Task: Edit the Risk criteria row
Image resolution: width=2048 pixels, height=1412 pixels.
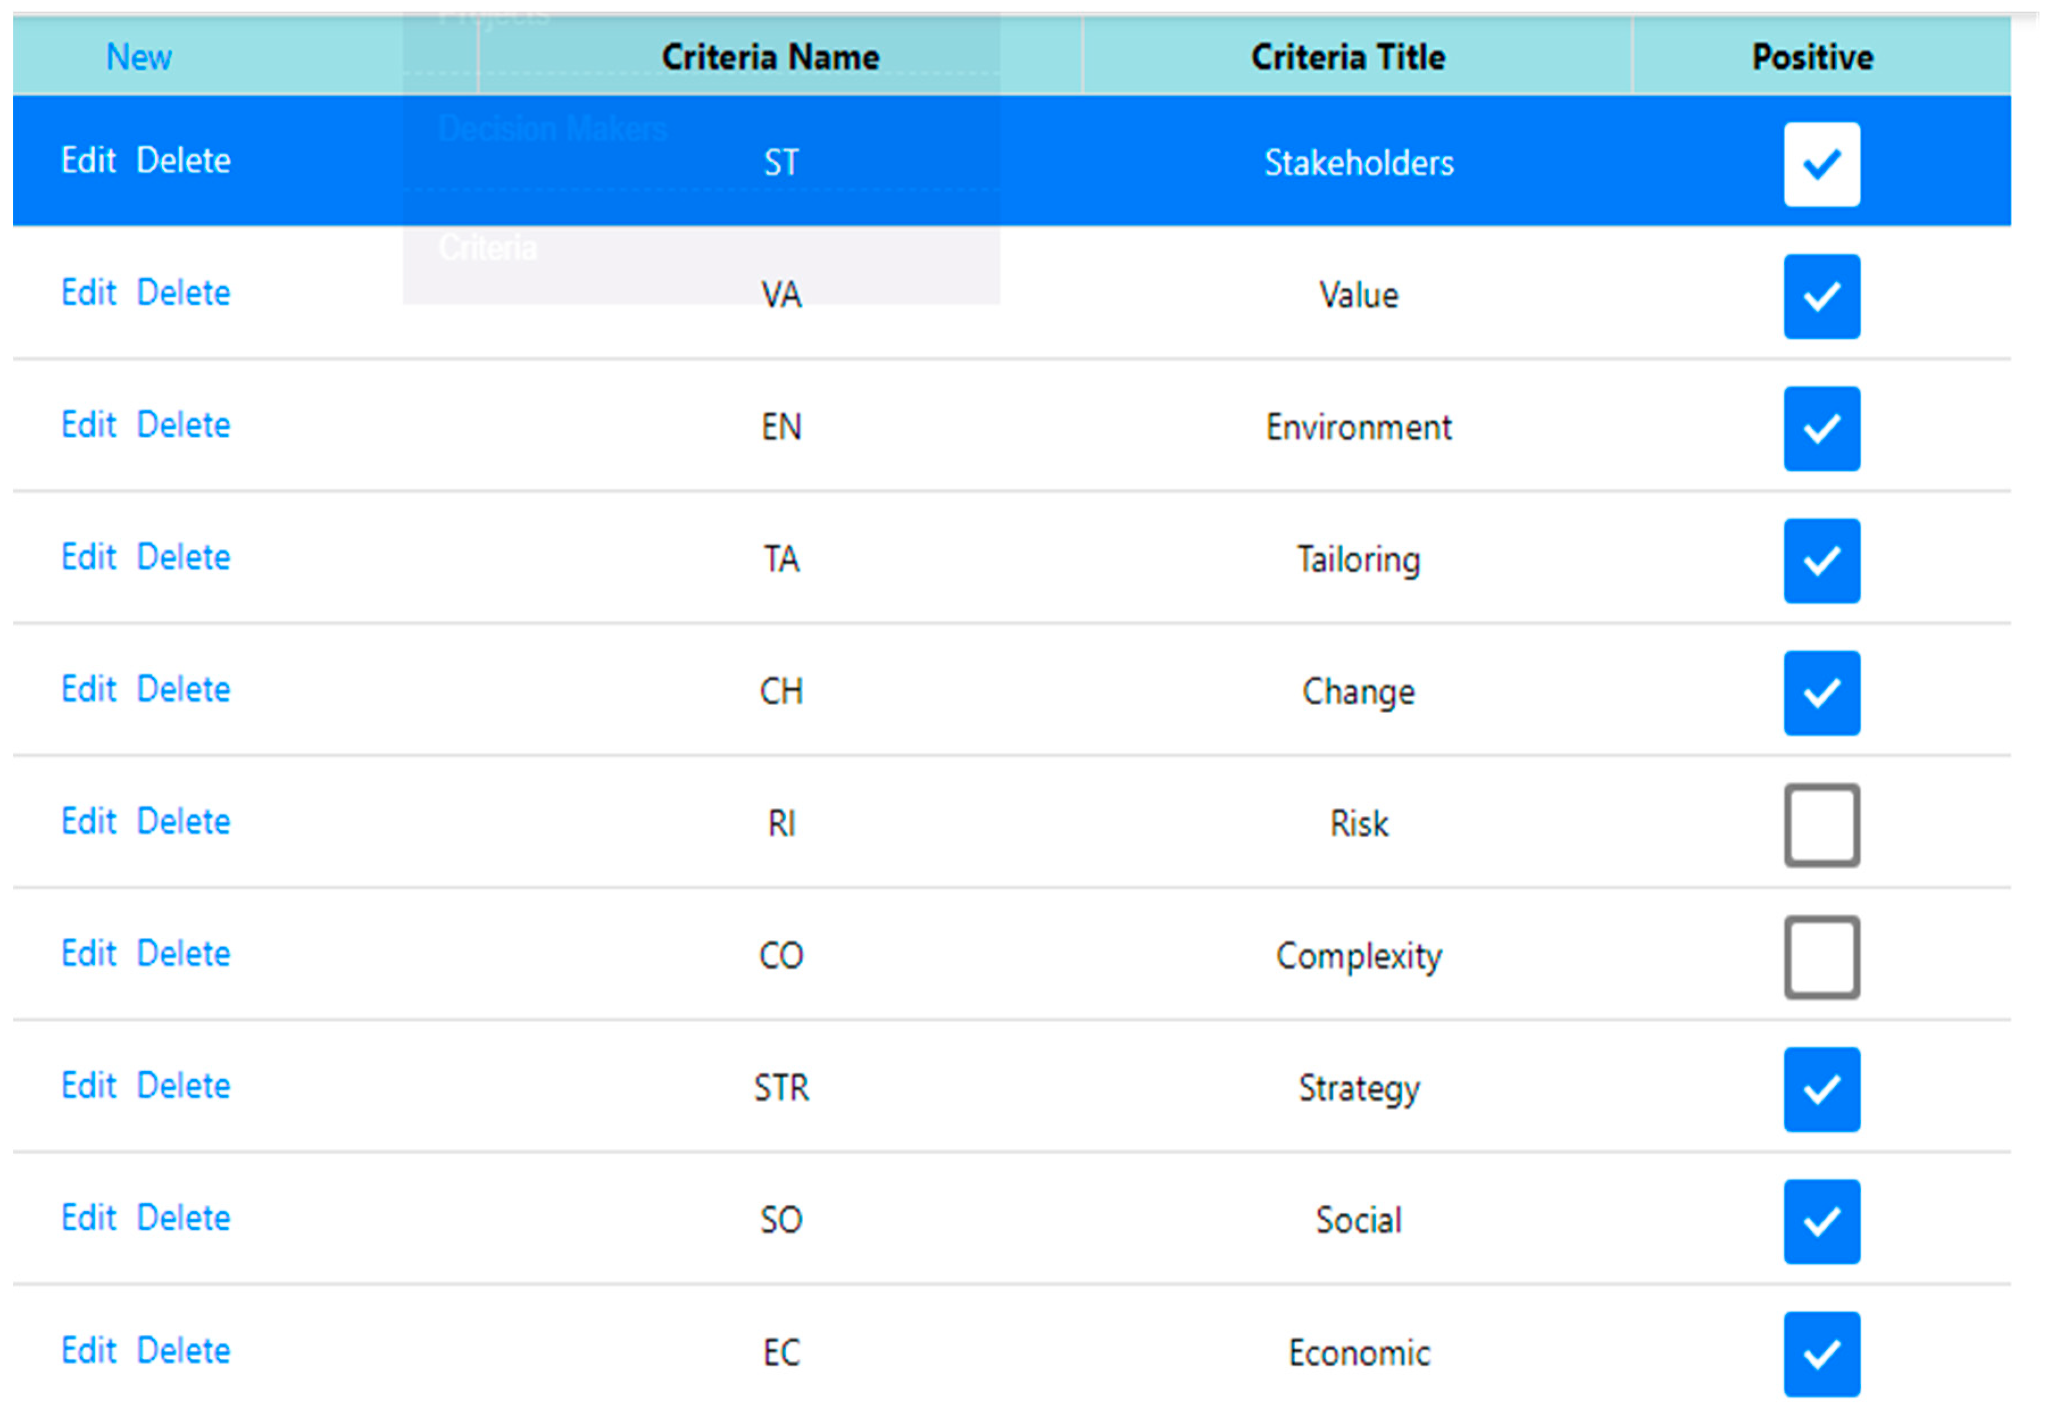Action: (89, 822)
